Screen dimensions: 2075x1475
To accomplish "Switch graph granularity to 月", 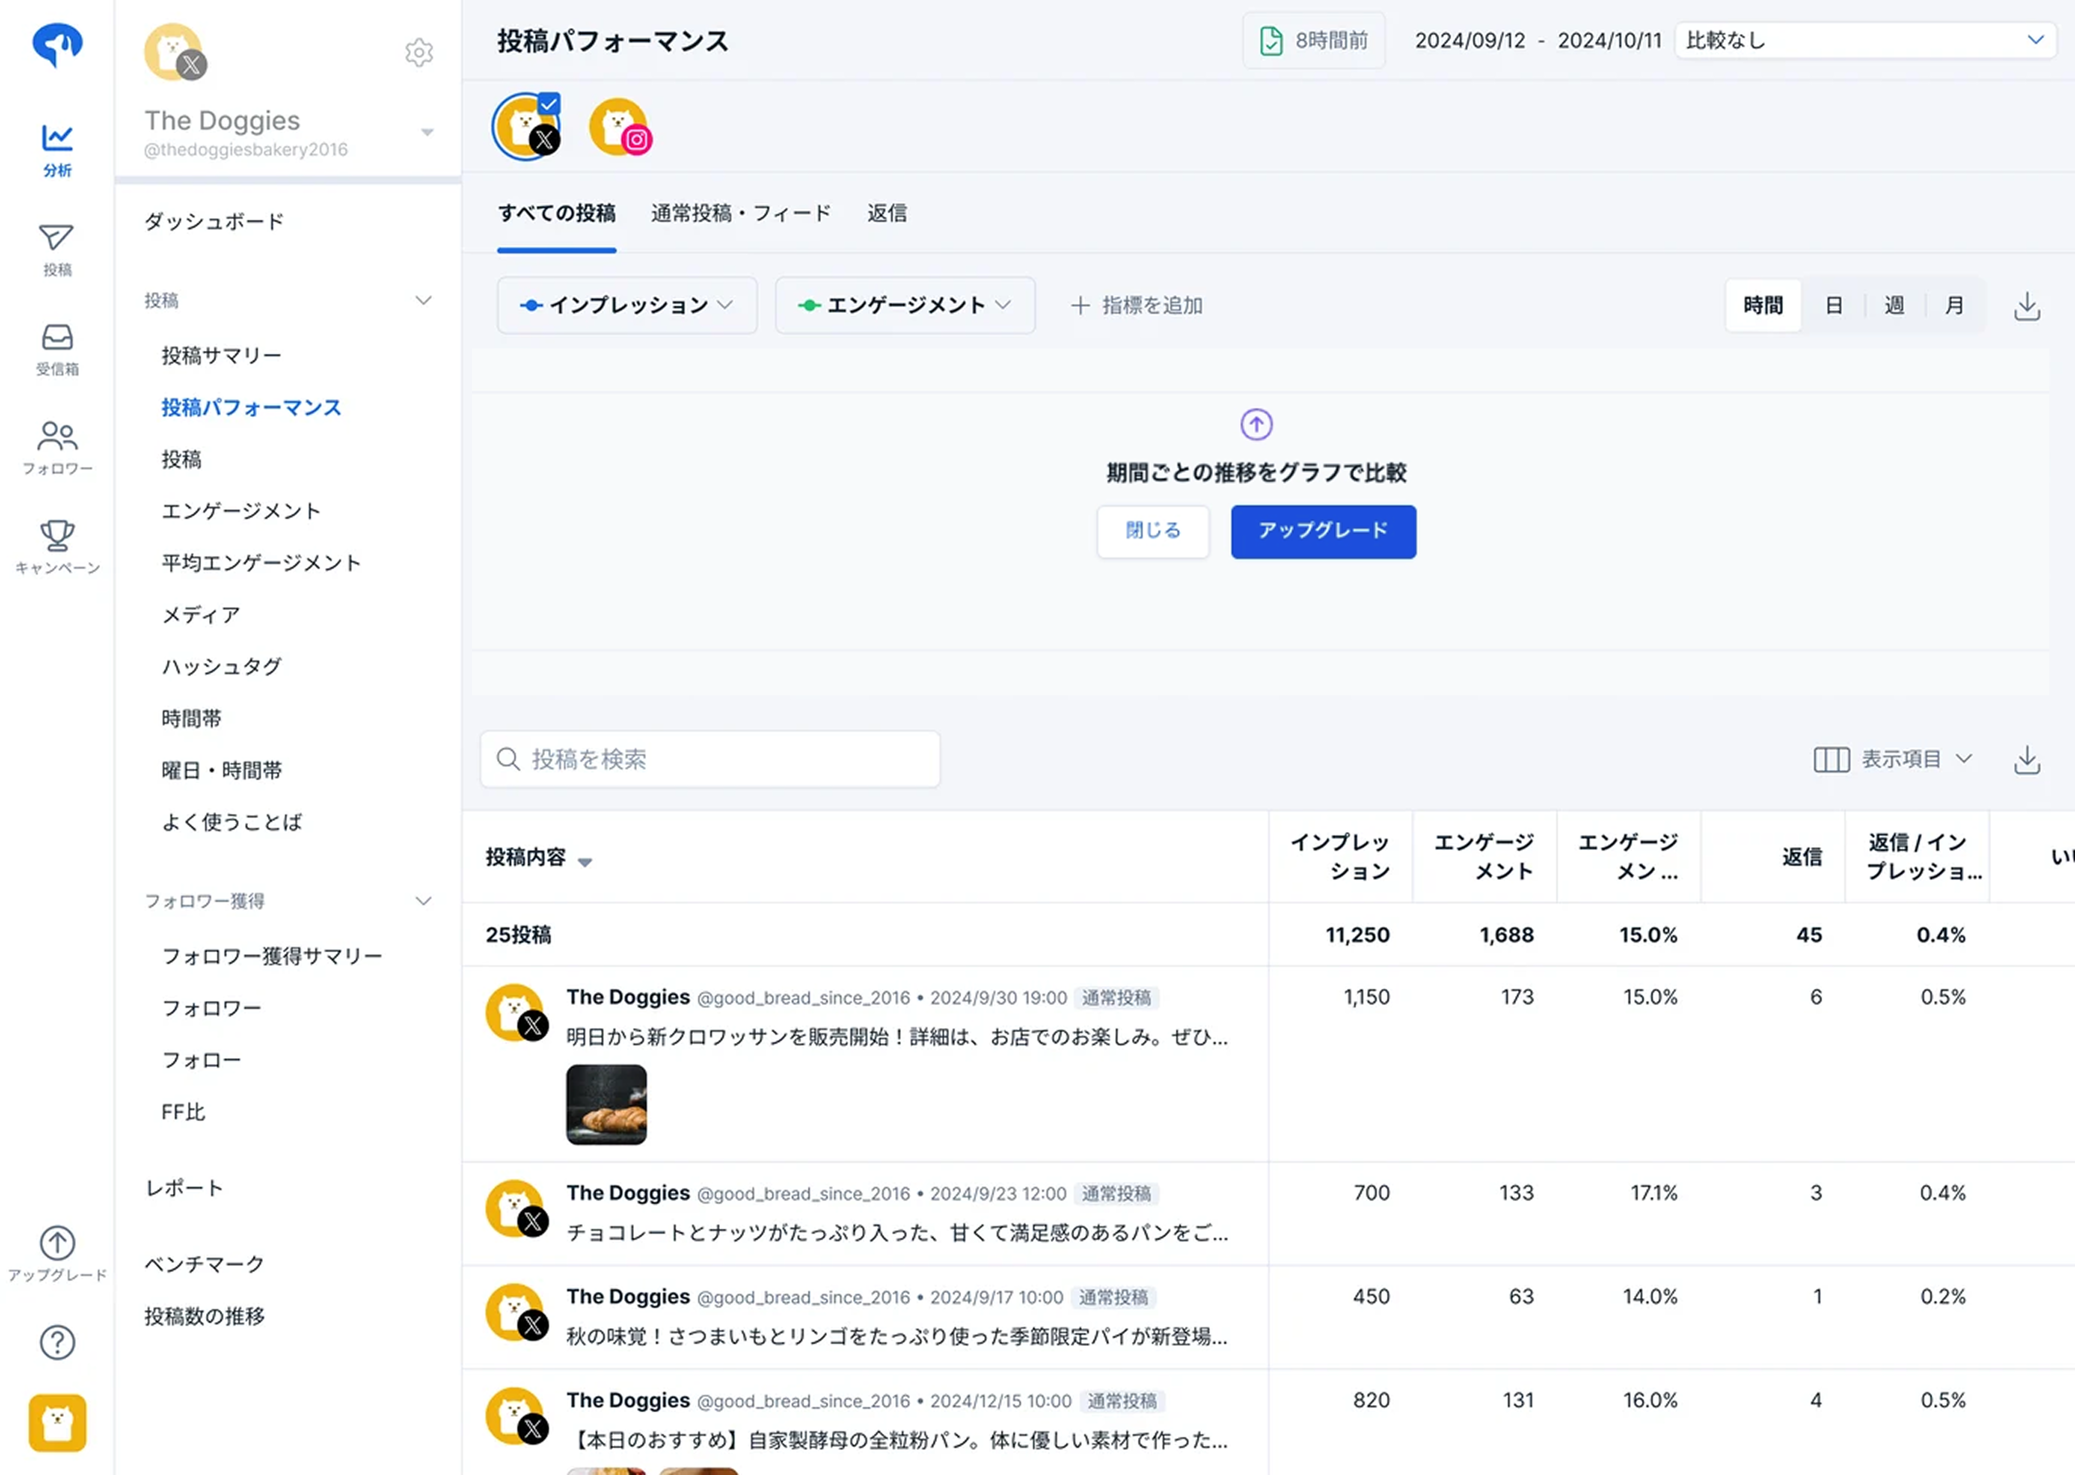I will coord(1954,305).
